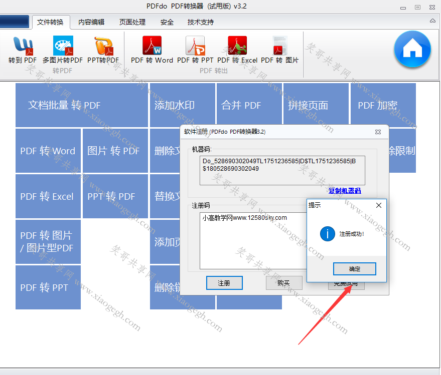Choose the PDF 加密 tile
441x375 pixels.
click(x=383, y=105)
